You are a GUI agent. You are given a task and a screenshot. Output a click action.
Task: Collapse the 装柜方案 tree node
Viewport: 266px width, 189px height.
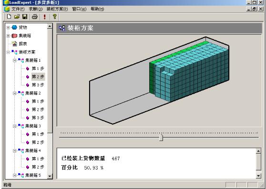click(8, 52)
